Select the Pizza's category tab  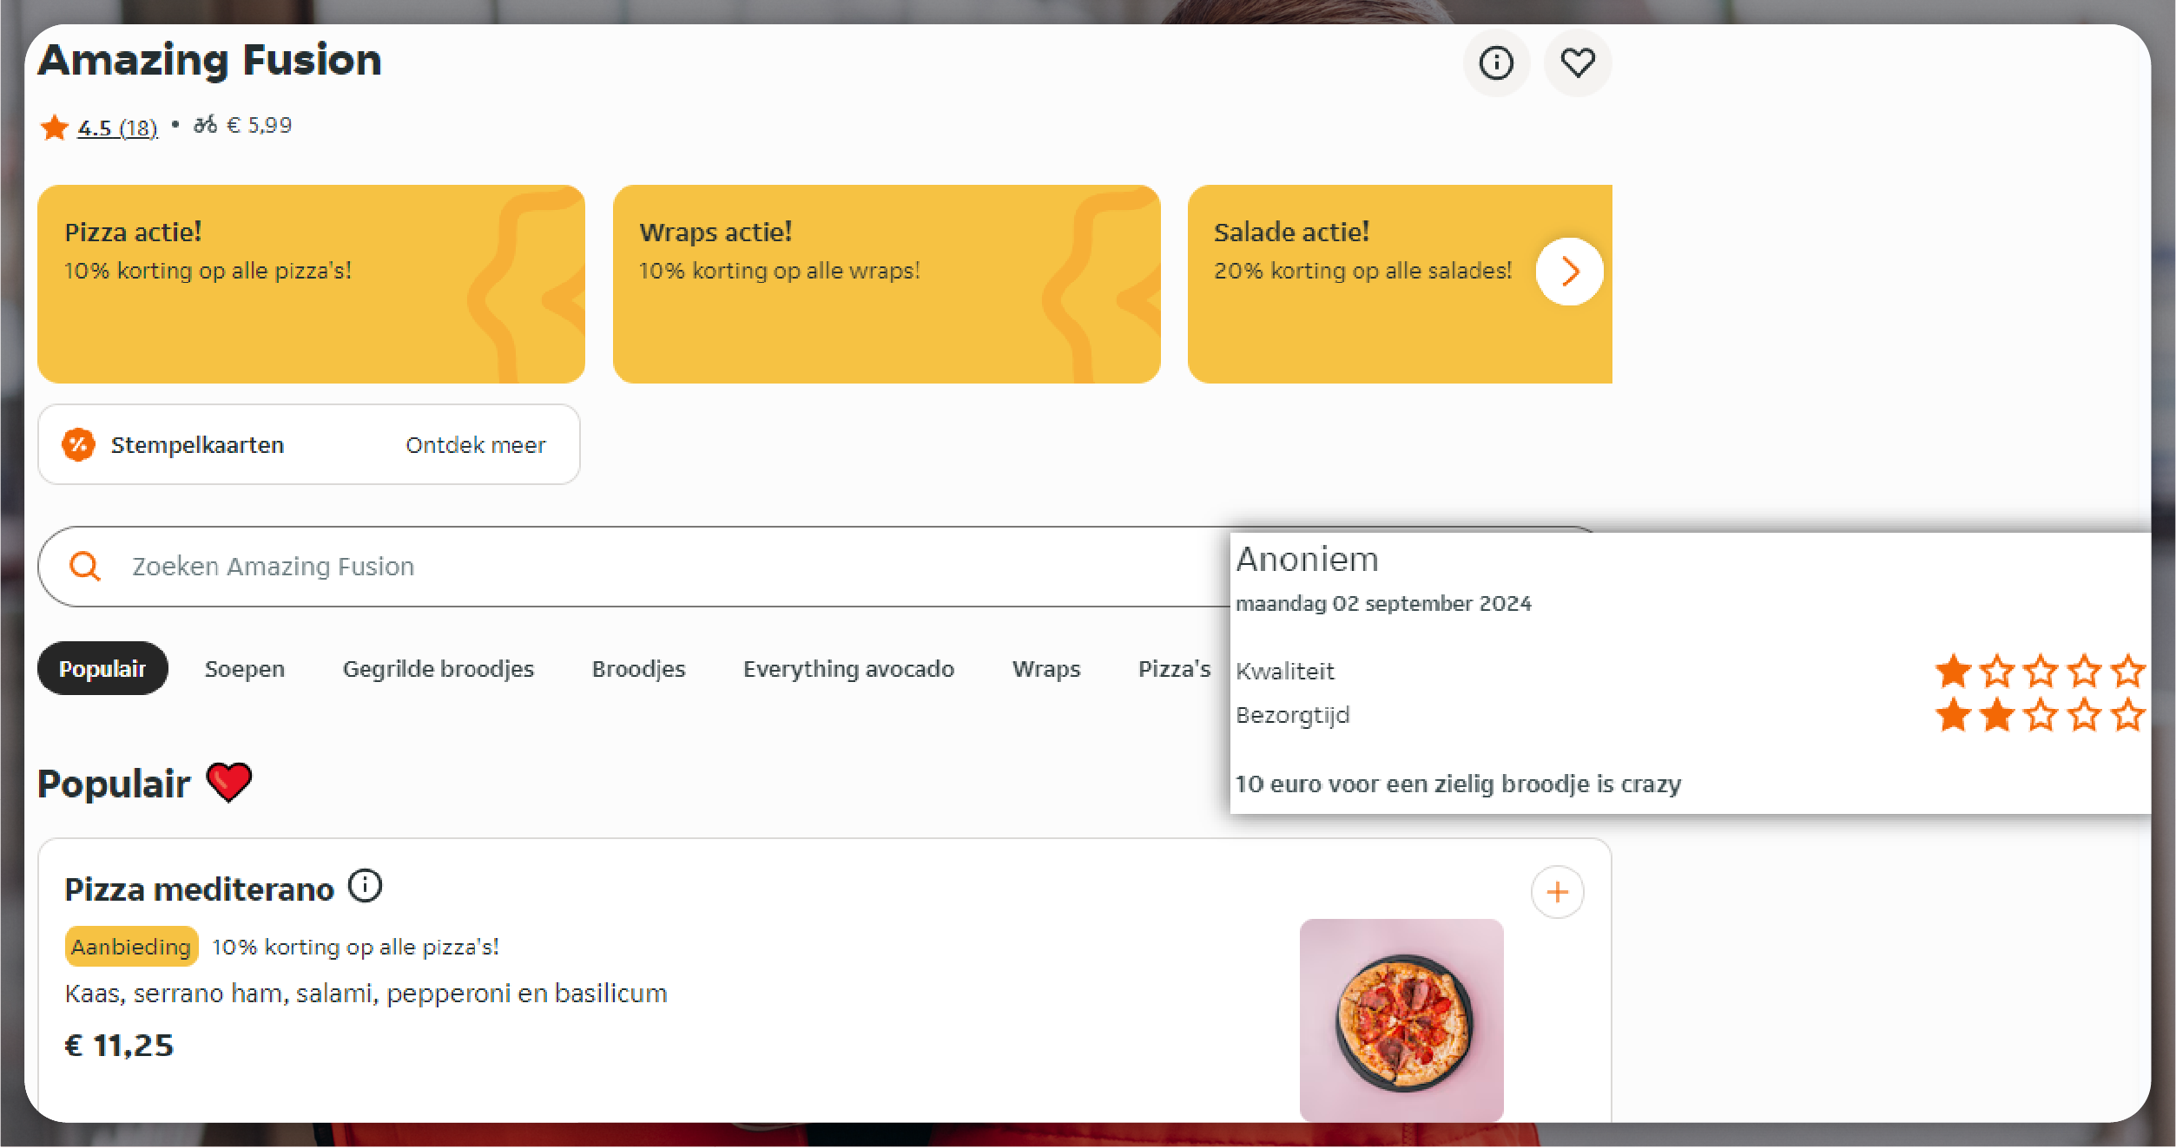pyautogui.click(x=1174, y=667)
